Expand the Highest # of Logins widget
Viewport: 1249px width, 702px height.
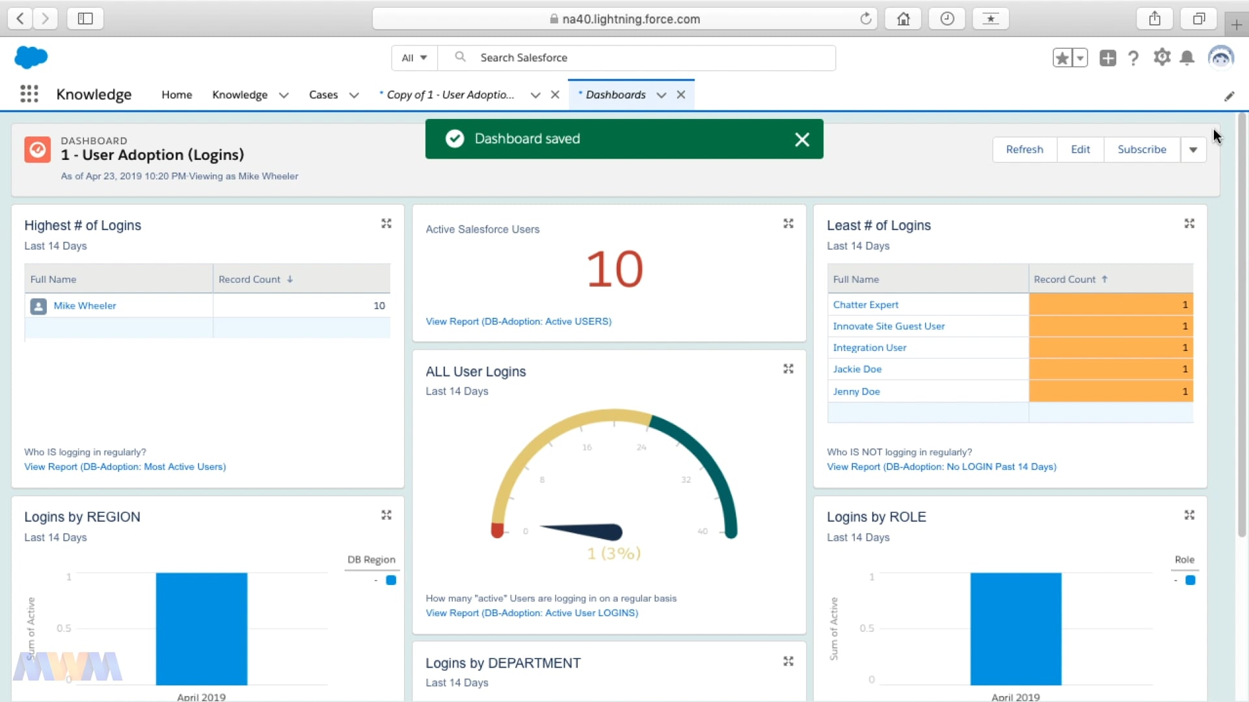coord(386,224)
